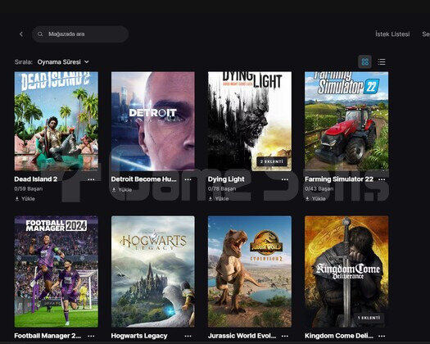Focus the Mağazada ara search field
The height and width of the screenshot is (344, 430).
[80, 34]
